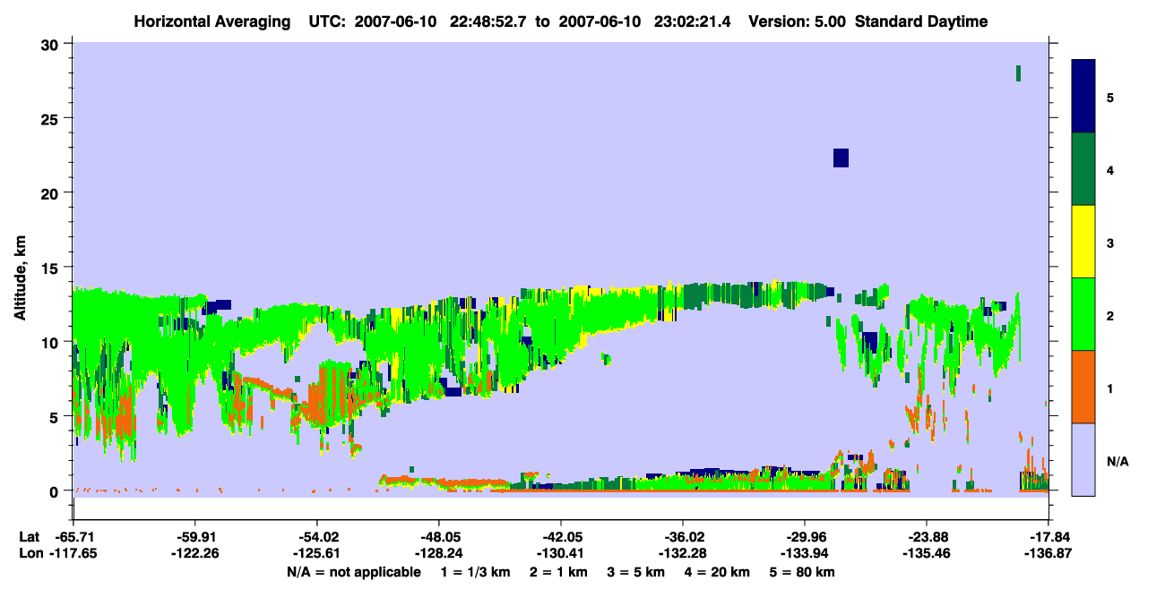Click longitude value '-125.61'

[x=316, y=554]
